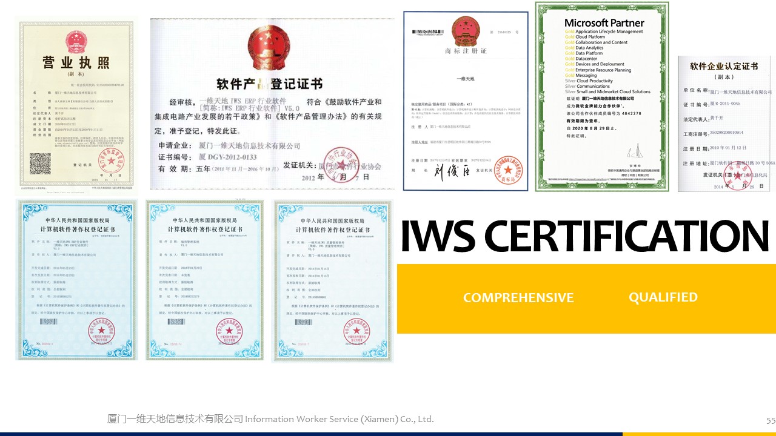776x436 pixels.
Task: Select the 软件企业认定证书 certificate image
Action: [725, 124]
